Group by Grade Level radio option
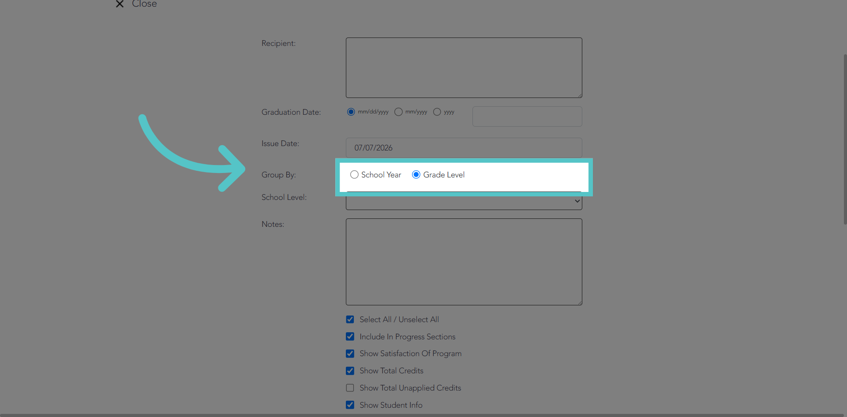 [x=416, y=175]
